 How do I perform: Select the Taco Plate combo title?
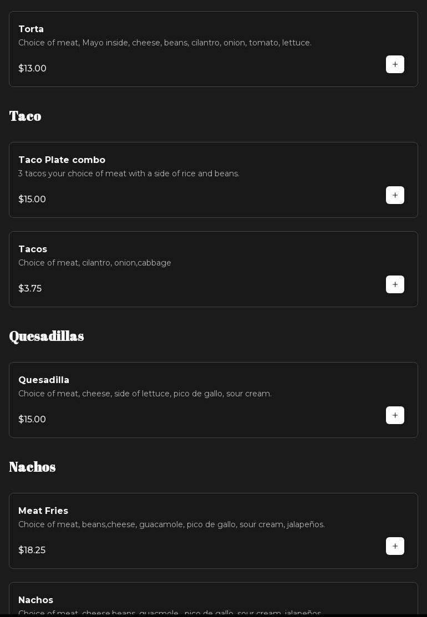62,160
